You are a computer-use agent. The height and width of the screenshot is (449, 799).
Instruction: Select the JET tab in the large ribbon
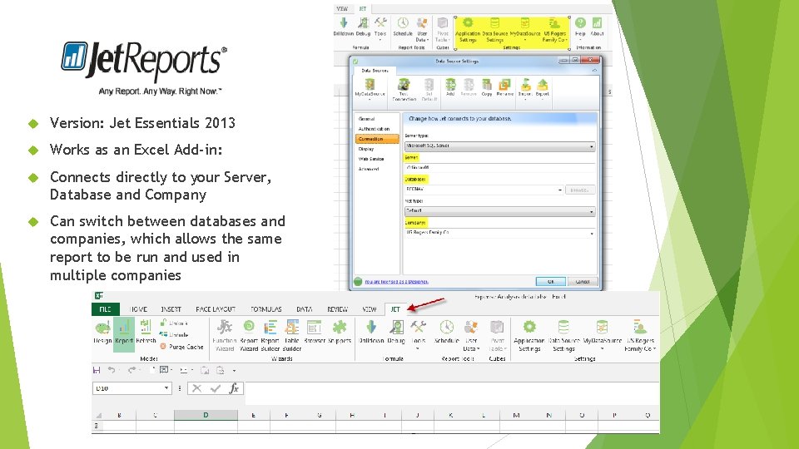point(395,309)
